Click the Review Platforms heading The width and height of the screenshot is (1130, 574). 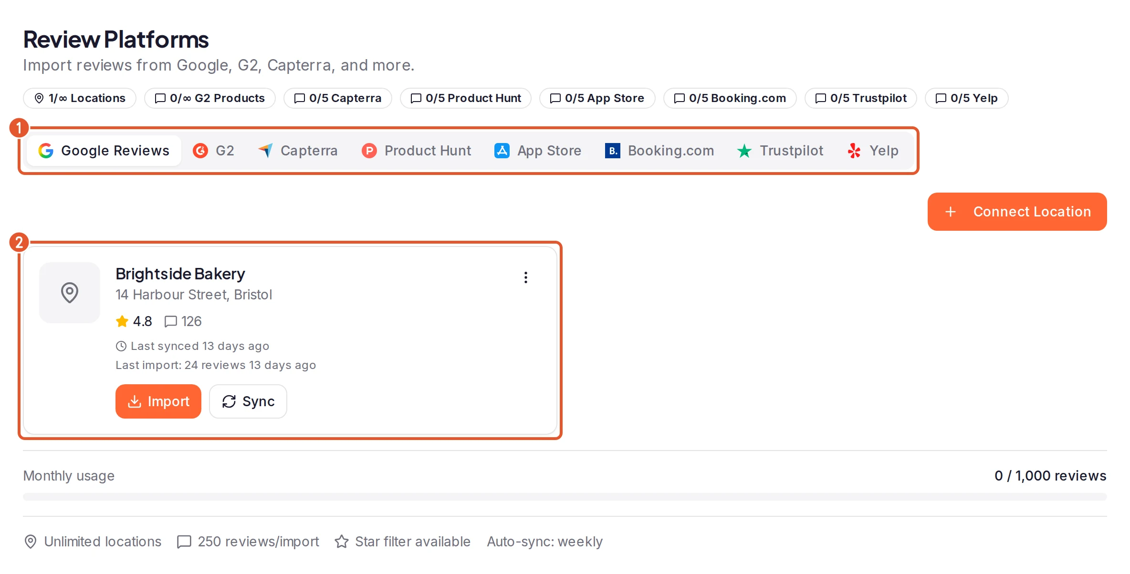point(116,39)
